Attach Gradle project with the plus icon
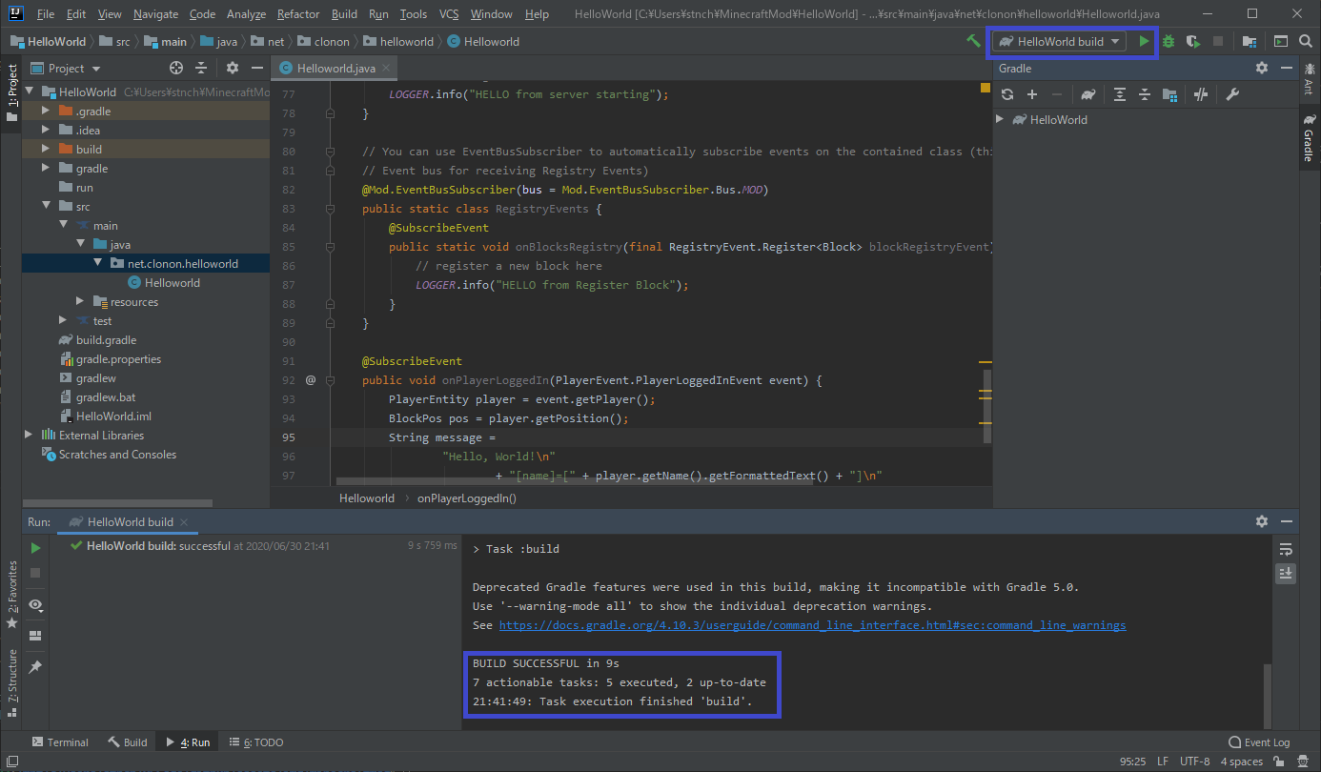The width and height of the screenshot is (1321, 772). (1031, 94)
